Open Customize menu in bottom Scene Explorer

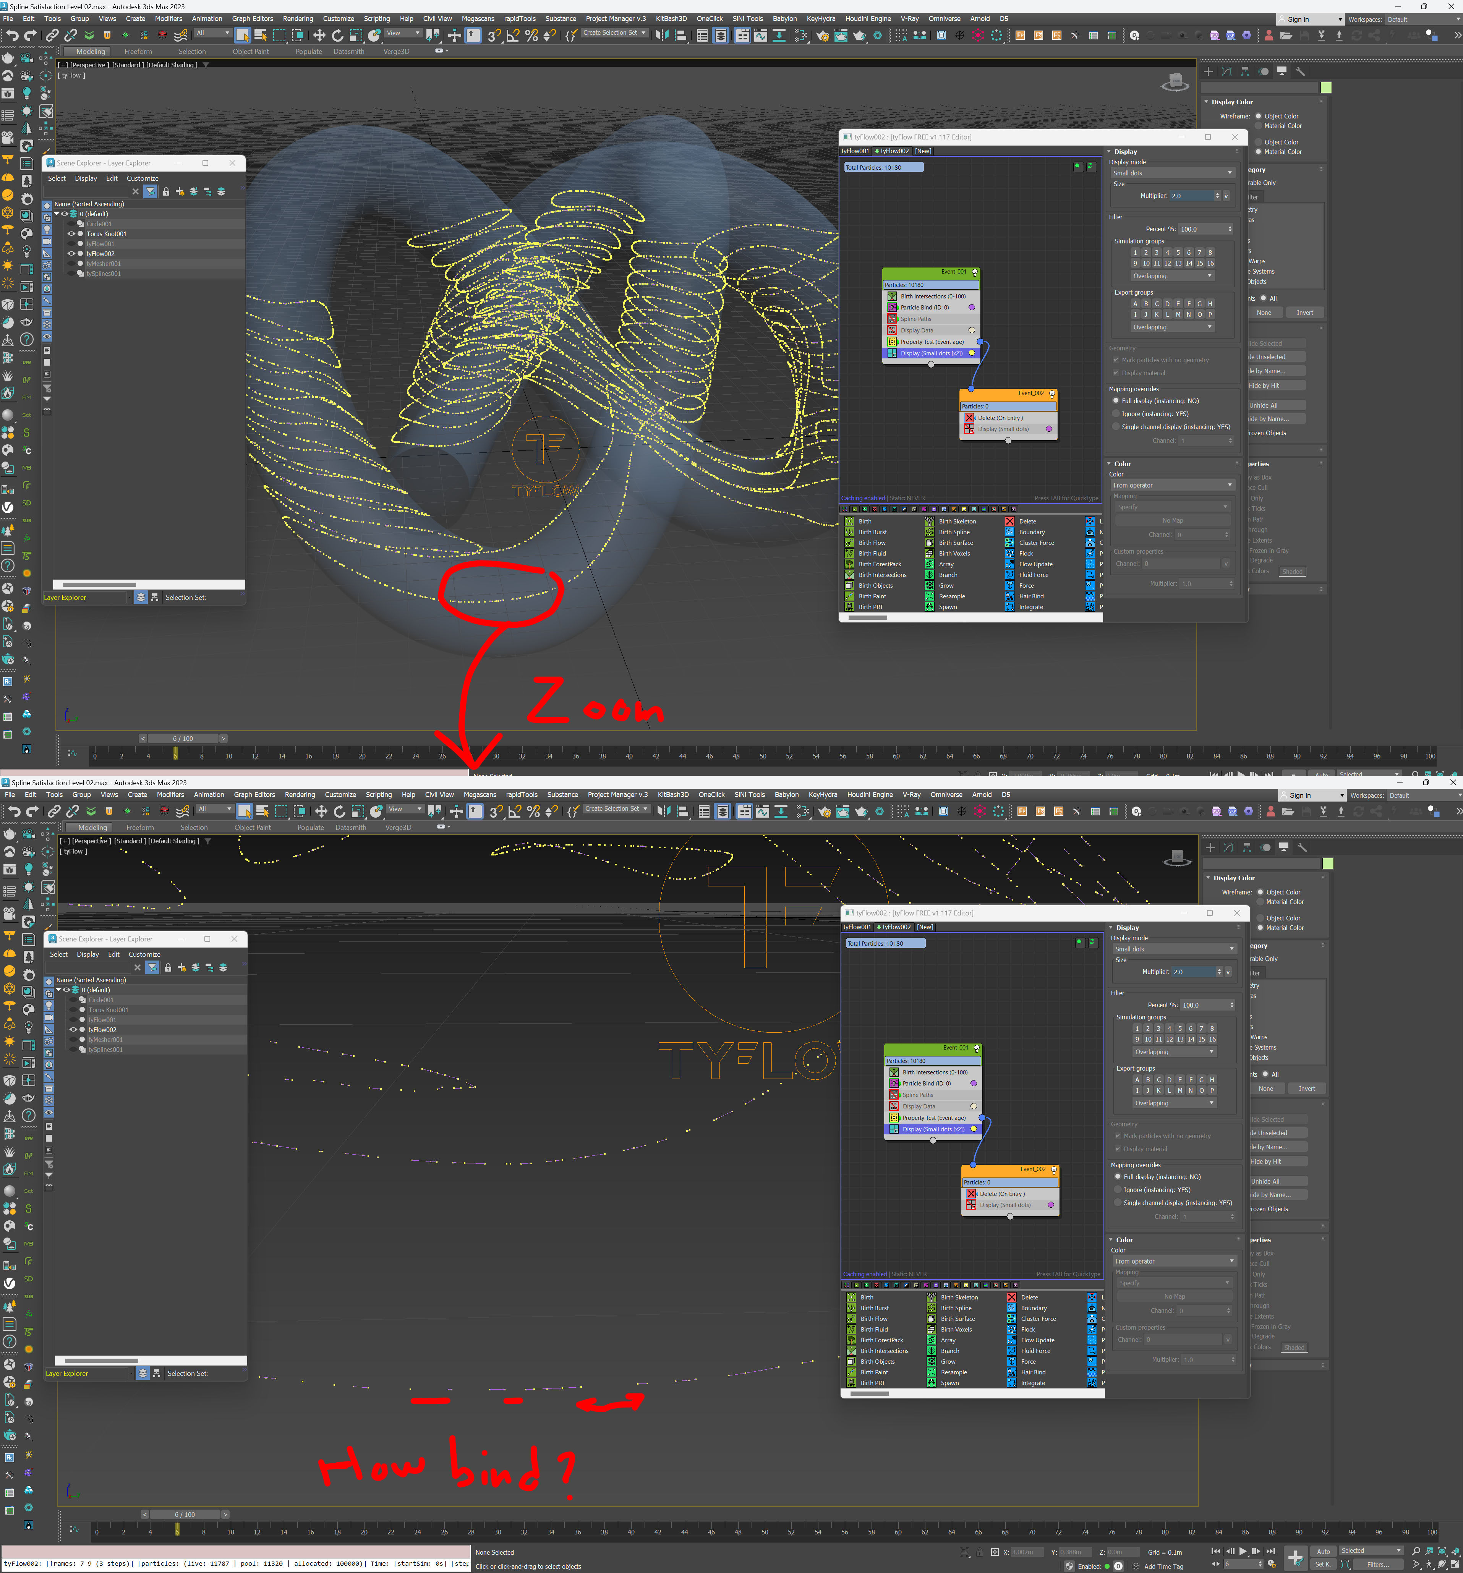(144, 954)
